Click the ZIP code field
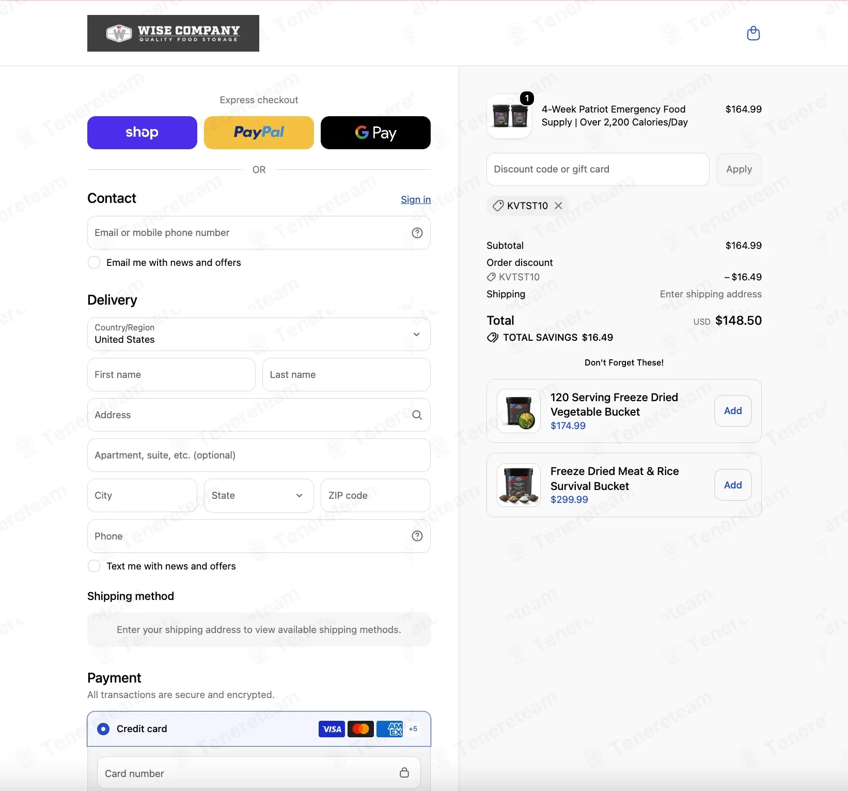848x791 pixels. pyautogui.click(x=375, y=496)
